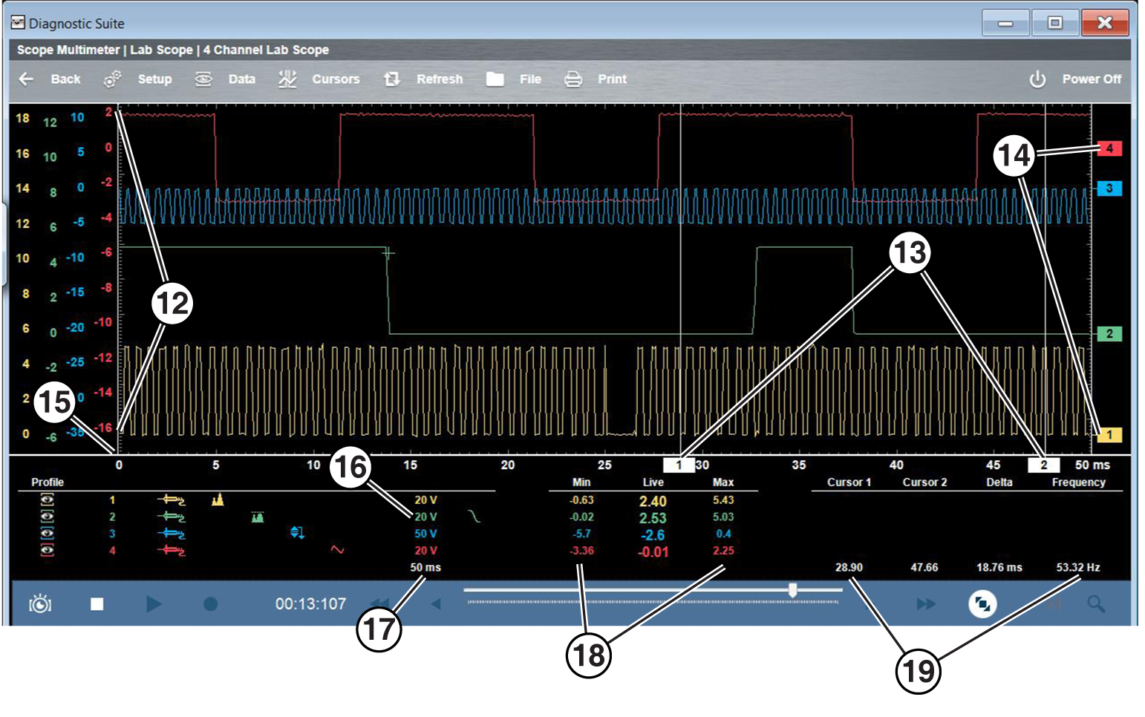Viewport: 1145px width, 717px height.
Task: Click the channel 1 probe icon
Action: 171,500
